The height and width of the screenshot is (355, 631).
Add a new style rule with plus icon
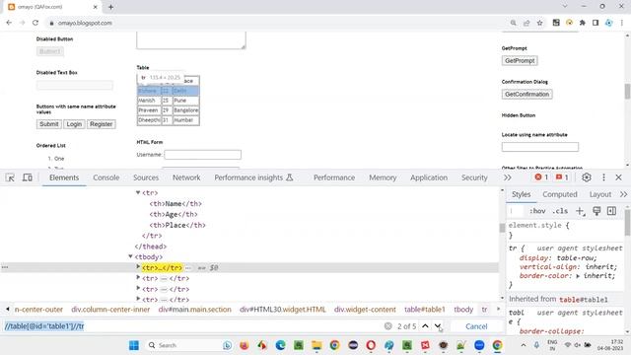580,211
